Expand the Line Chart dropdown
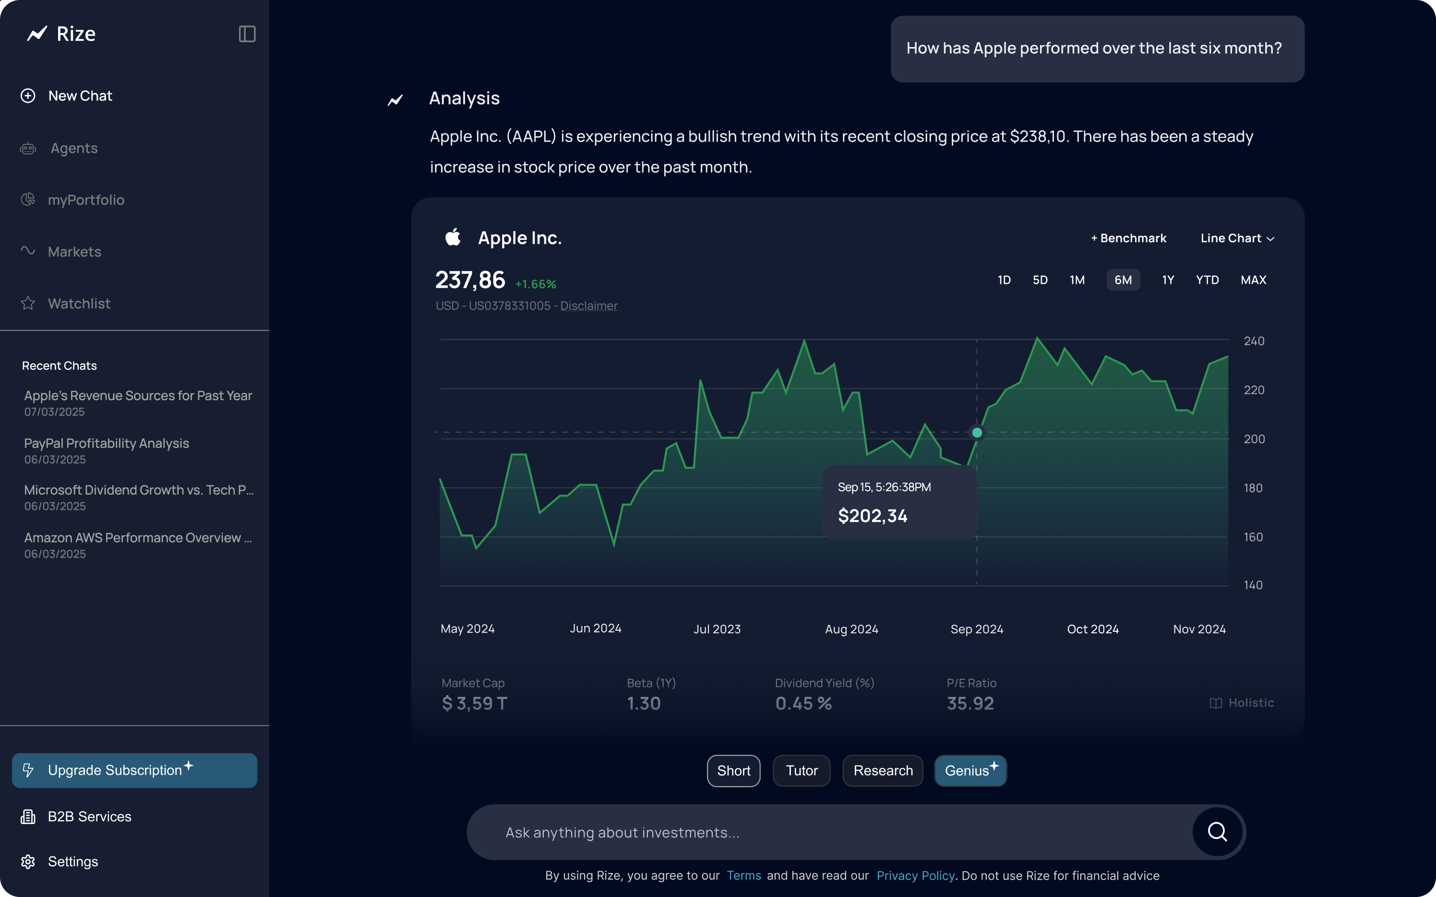 pos(1236,239)
